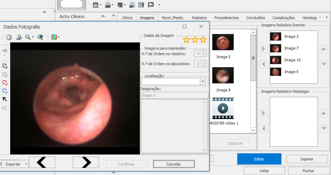Click the fit-to-window zoom icon
This screenshot has height=175, width=331.
pyautogui.click(x=40, y=37)
